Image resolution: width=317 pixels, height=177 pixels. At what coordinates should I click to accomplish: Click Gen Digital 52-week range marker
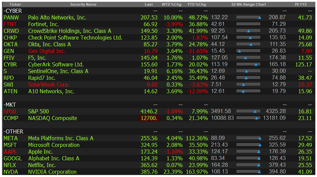(239, 51)
